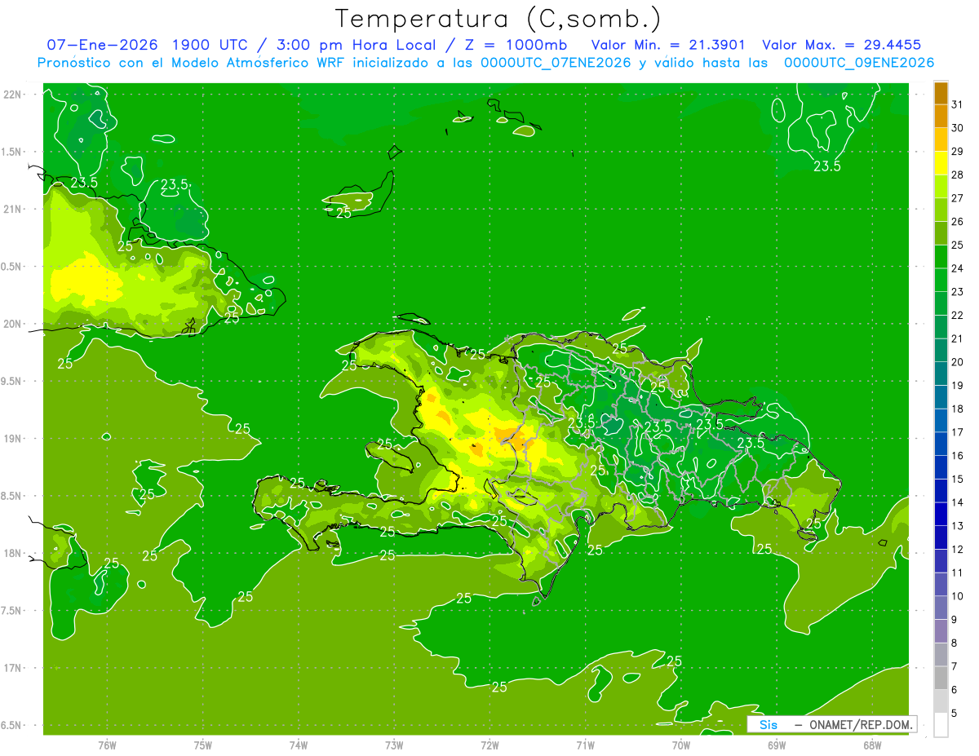Pick the legend swatch between 29 and 30

click(941, 139)
